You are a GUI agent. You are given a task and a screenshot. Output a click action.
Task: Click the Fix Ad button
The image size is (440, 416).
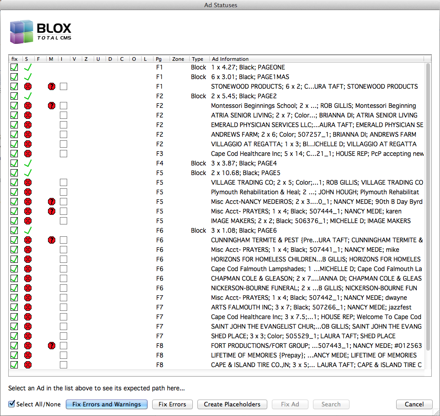pyautogui.click(x=290, y=404)
